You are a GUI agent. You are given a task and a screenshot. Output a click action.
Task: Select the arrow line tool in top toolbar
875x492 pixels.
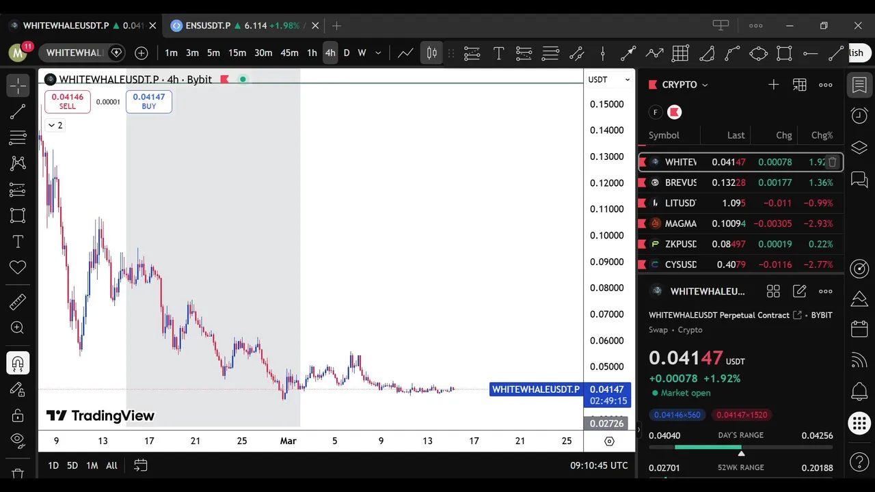[628, 53]
